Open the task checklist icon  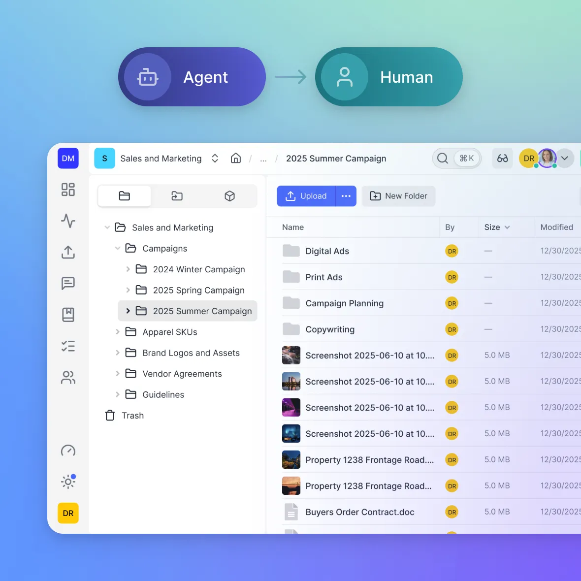pos(68,346)
